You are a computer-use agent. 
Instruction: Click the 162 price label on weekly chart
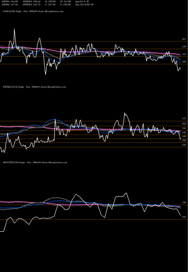tap(184, 124)
